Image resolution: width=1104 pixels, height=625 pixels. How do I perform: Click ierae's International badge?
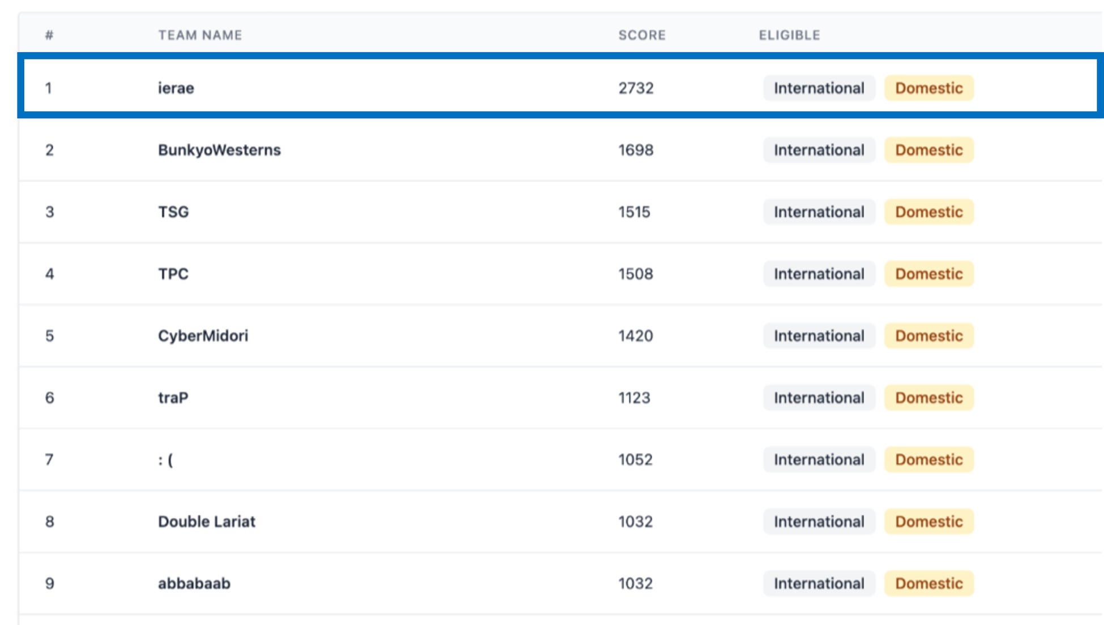pos(819,88)
